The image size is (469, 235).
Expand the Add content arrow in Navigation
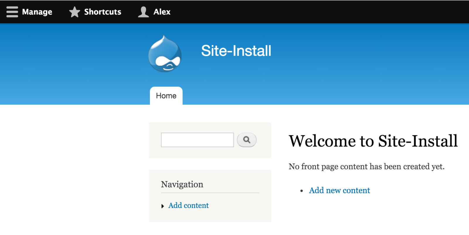coord(163,206)
